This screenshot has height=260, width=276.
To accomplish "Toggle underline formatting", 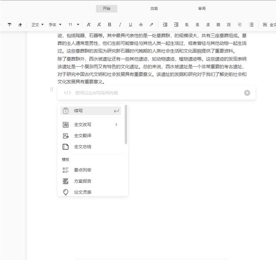I will coord(130,25).
